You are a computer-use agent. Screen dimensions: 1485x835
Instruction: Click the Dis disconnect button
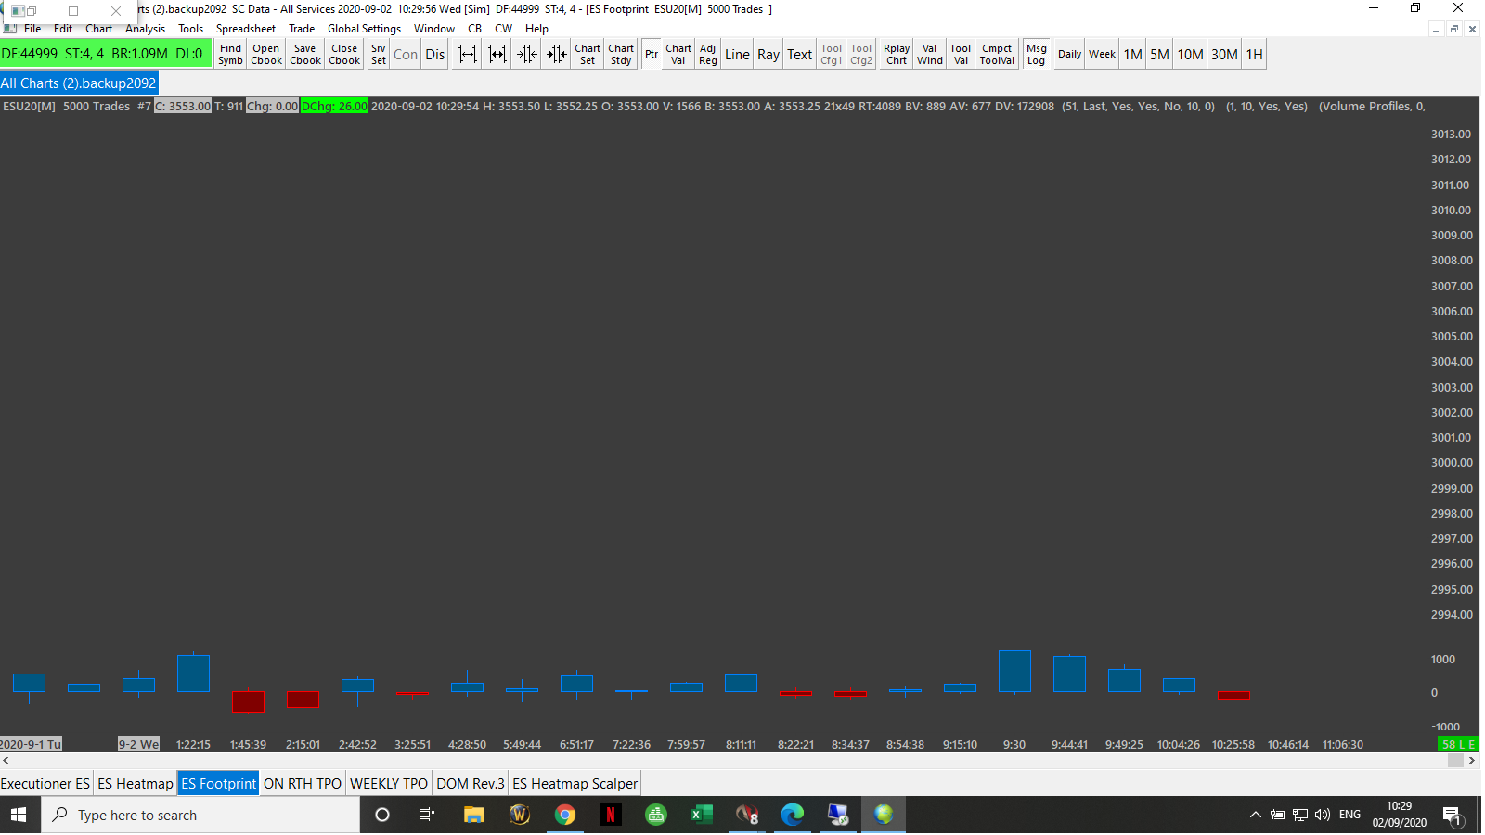435,55
